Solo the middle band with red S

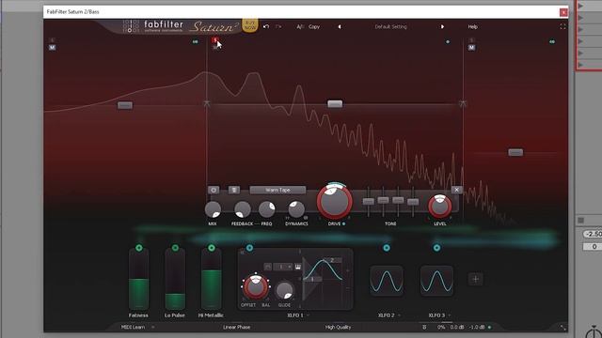[x=215, y=39]
